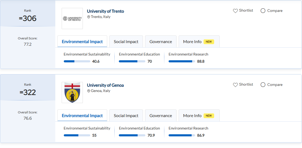Screen dimensions: 302x148
Task: Select the Compare radio button for University of Trento
Action: click(263, 11)
